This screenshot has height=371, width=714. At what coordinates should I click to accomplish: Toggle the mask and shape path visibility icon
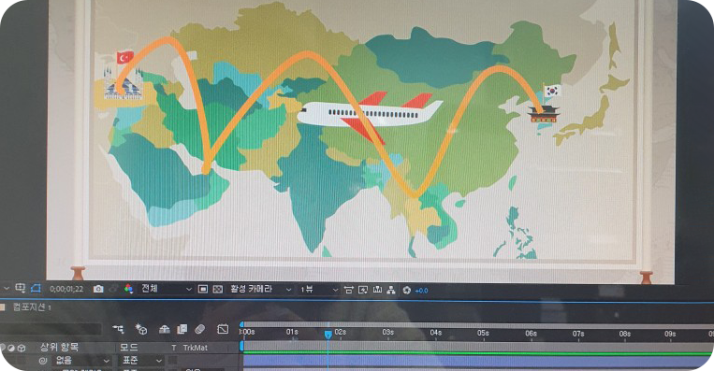36,288
